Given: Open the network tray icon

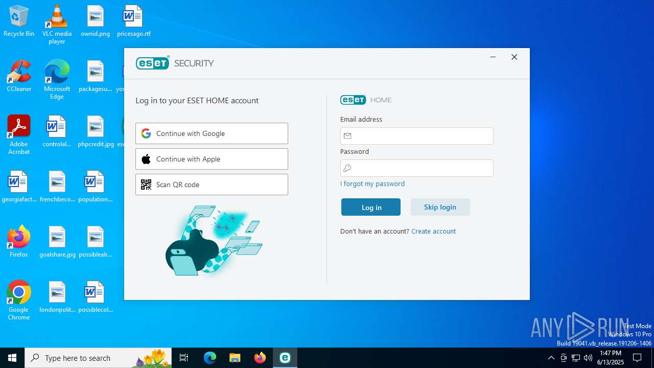Looking at the screenshot, I should point(576,358).
